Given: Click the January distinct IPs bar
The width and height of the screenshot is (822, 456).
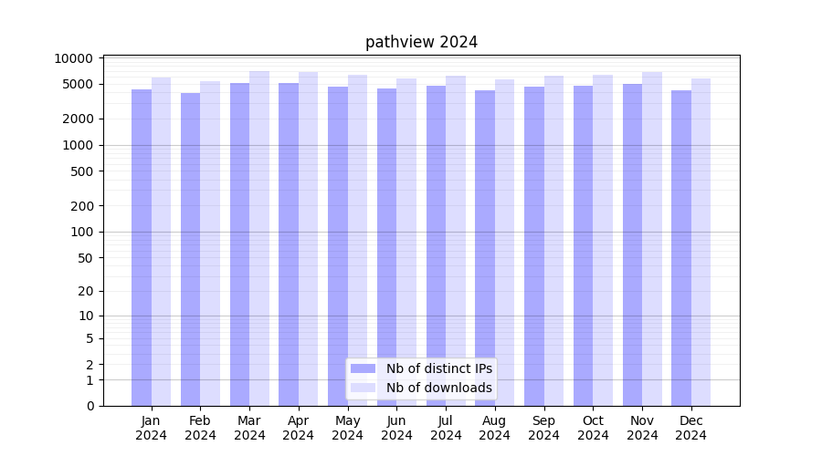Looking at the screenshot, I should [142, 246].
